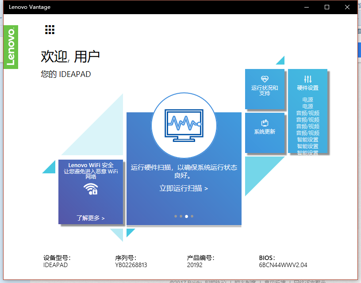Click the WiFi lock security icon
The width and height of the screenshot is (361, 283).
[x=91, y=189]
